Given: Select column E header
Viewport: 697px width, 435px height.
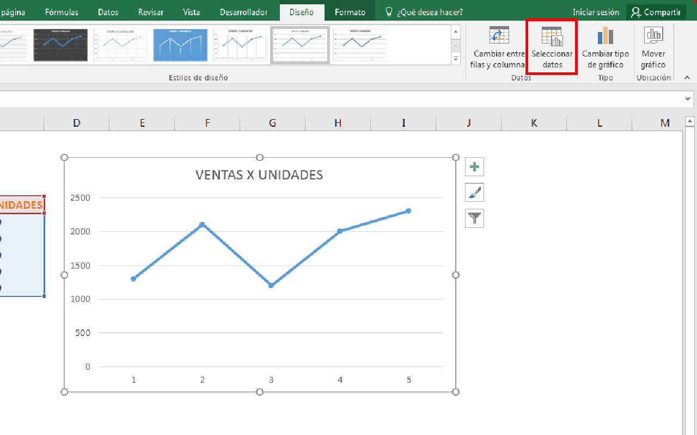Looking at the screenshot, I should tap(142, 123).
